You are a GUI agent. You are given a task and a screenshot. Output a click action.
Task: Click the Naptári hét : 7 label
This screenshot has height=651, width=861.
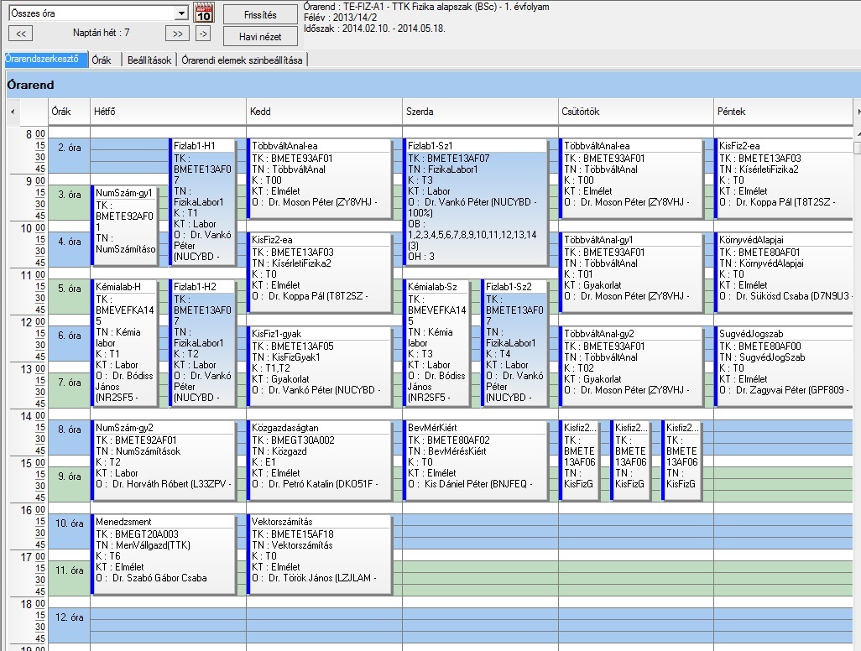[x=101, y=33]
